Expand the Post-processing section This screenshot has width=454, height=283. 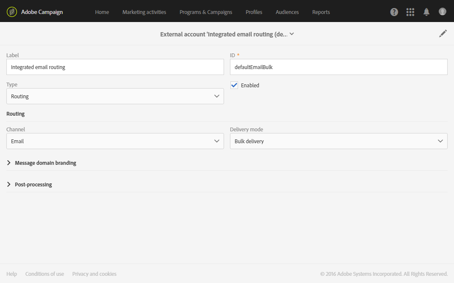[33, 184]
